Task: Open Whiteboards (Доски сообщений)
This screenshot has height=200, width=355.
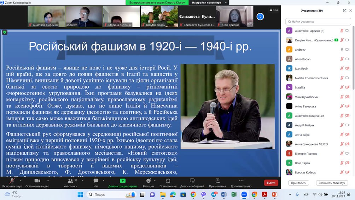Action: click(192, 181)
